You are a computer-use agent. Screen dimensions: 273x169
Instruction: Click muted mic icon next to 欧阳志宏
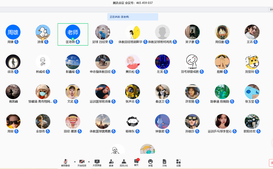tap(258, 131)
